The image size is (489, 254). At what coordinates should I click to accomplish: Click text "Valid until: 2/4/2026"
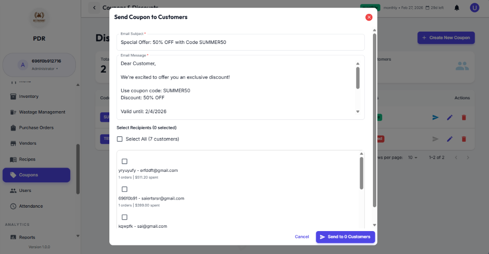pyautogui.click(x=143, y=112)
